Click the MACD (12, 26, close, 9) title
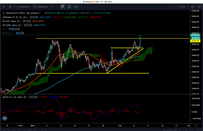Image resolution: width=203 pixels, height=131 pixels. (x=14, y=97)
